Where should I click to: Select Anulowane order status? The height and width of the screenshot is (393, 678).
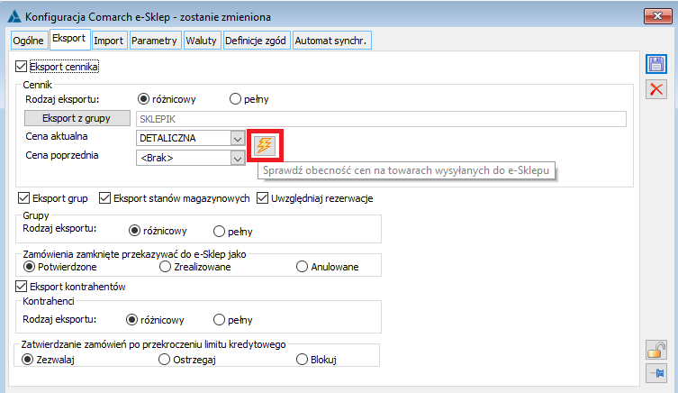(302, 267)
